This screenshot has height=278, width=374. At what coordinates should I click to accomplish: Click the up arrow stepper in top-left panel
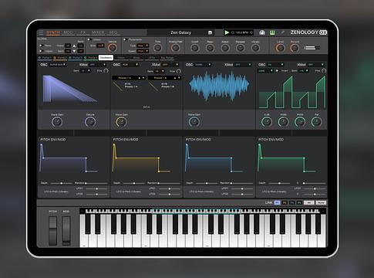click(x=74, y=46)
